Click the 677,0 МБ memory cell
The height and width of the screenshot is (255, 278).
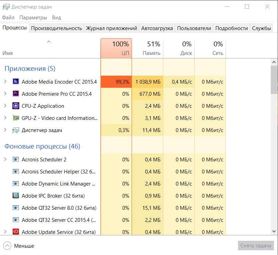(x=147, y=94)
